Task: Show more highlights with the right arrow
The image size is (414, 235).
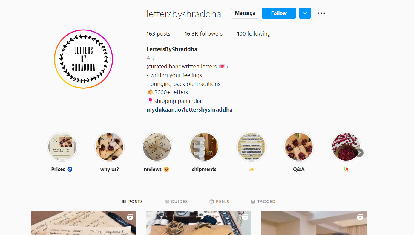Action: (x=359, y=153)
